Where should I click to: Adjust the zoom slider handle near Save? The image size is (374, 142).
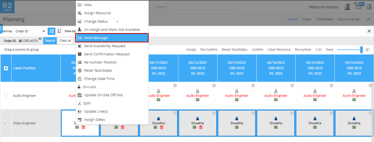click(x=361, y=49)
